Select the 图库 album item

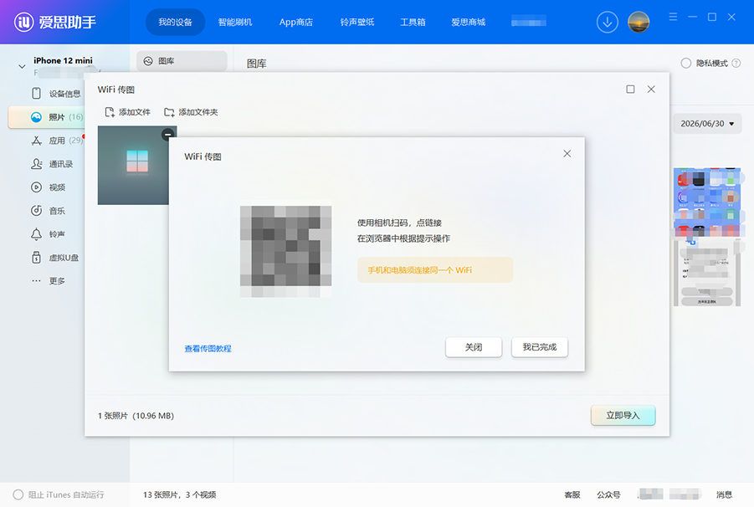182,61
